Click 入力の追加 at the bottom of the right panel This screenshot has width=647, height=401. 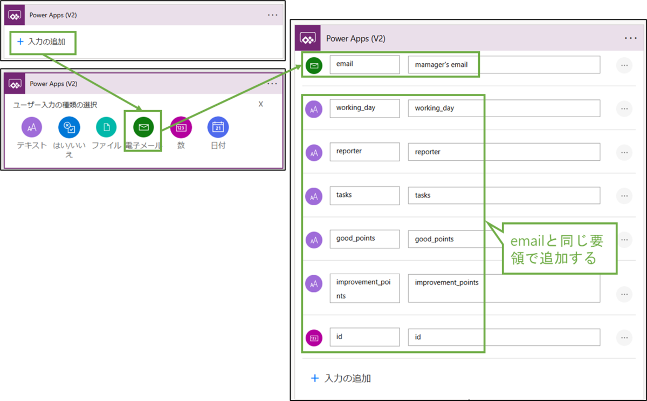(x=342, y=378)
